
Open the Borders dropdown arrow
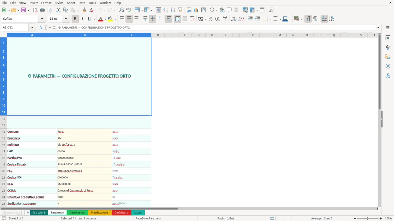(271, 19)
